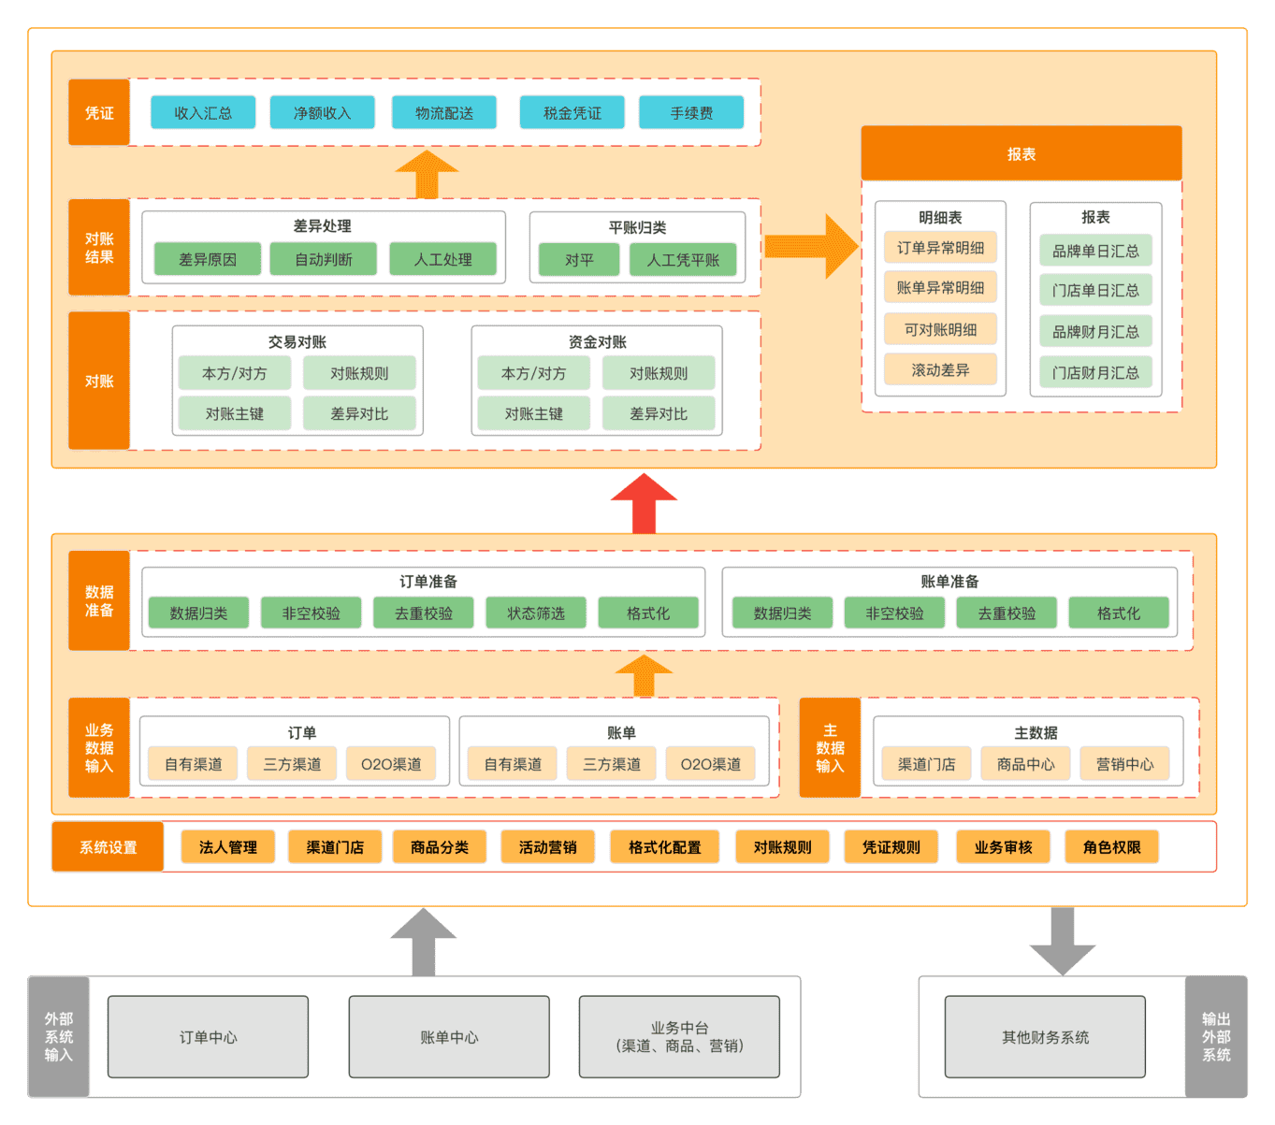Select the 对账结果 section label

point(99,247)
